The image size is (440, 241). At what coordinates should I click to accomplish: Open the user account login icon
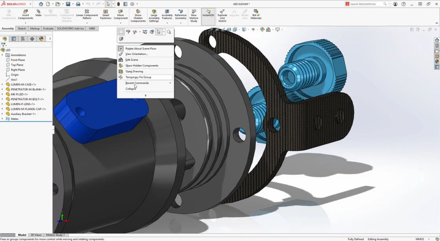click(395, 4)
